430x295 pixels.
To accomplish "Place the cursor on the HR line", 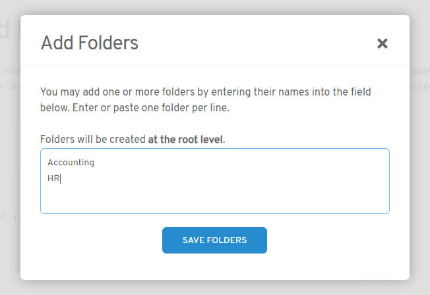I will (53, 178).
